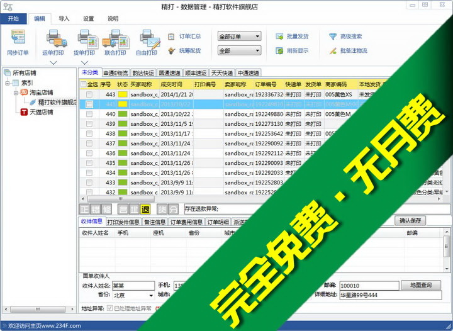
Task: Click the 联合打印 combined print icon
Action: tap(115, 39)
